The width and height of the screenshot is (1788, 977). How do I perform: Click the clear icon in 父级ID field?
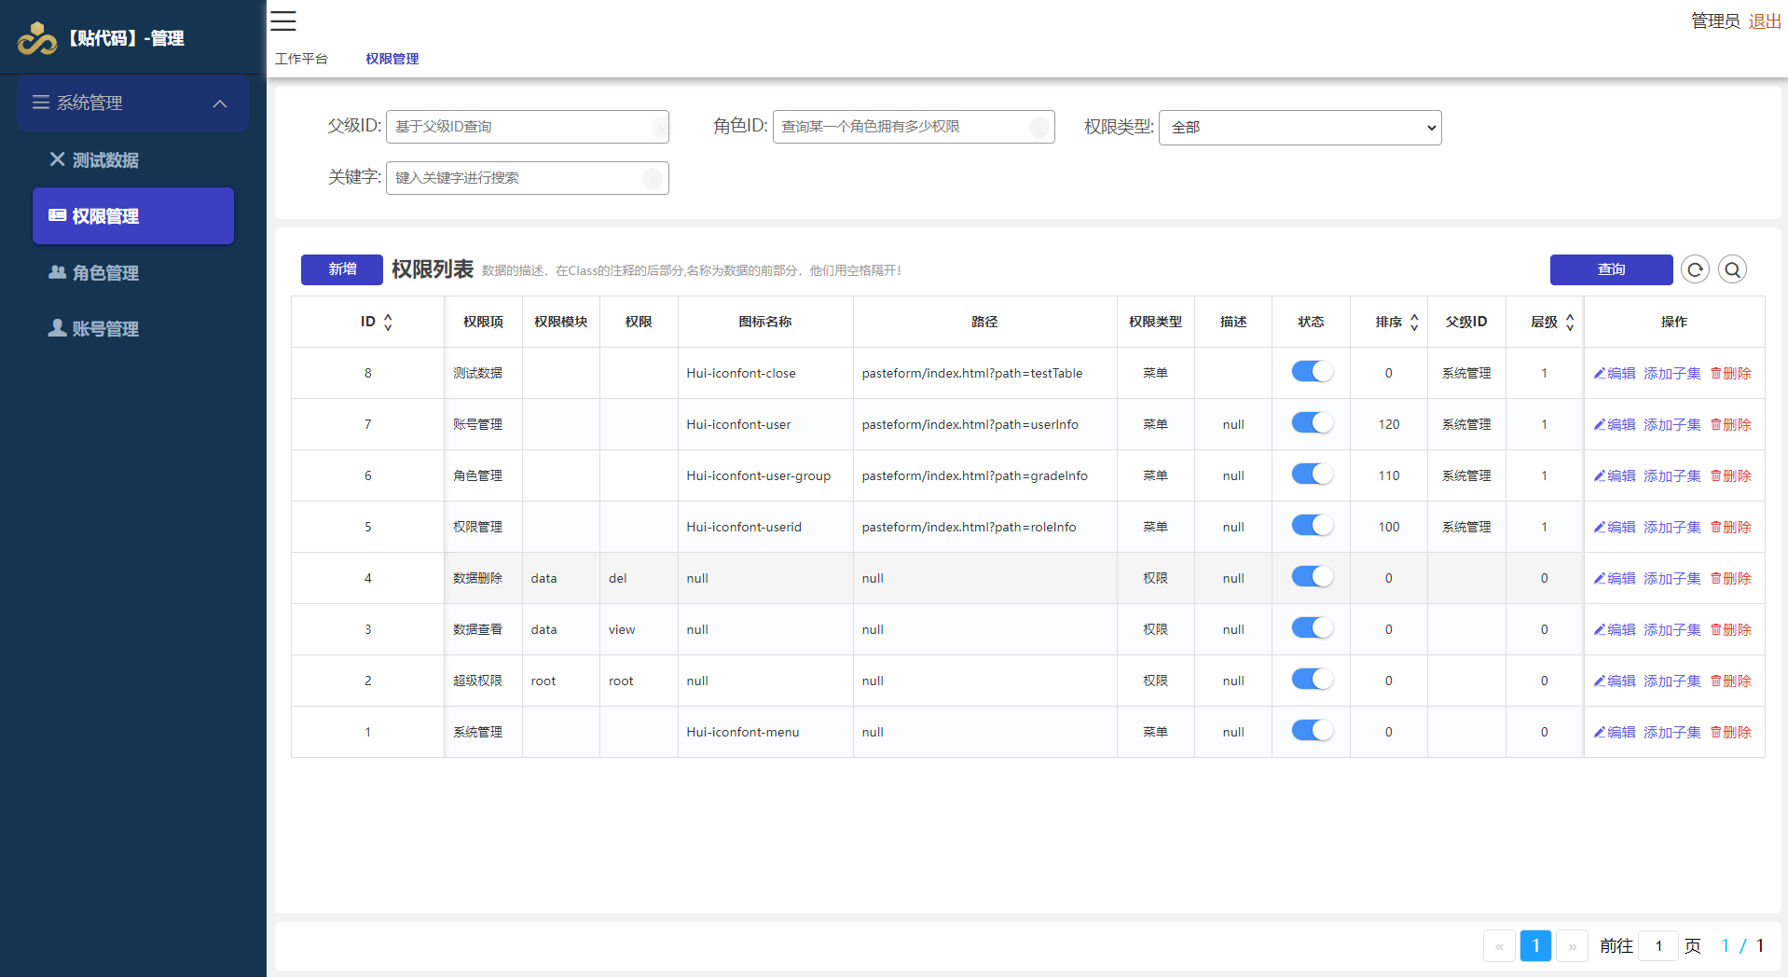(659, 128)
